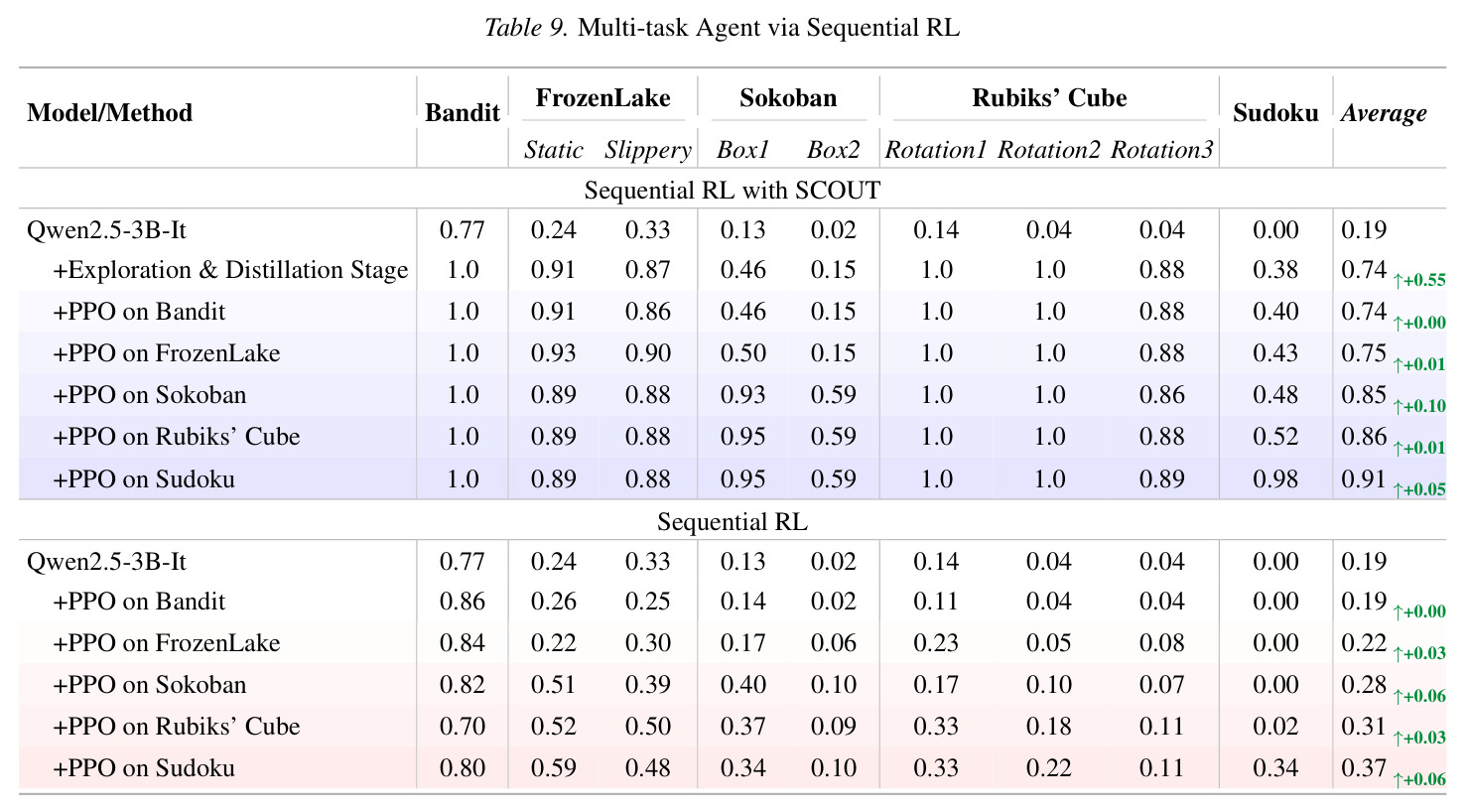Image resolution: width=1469 pixels, height=812 pixels.
Task: Click the last +PPO on Sudoku row label
Action: [144, 768]
